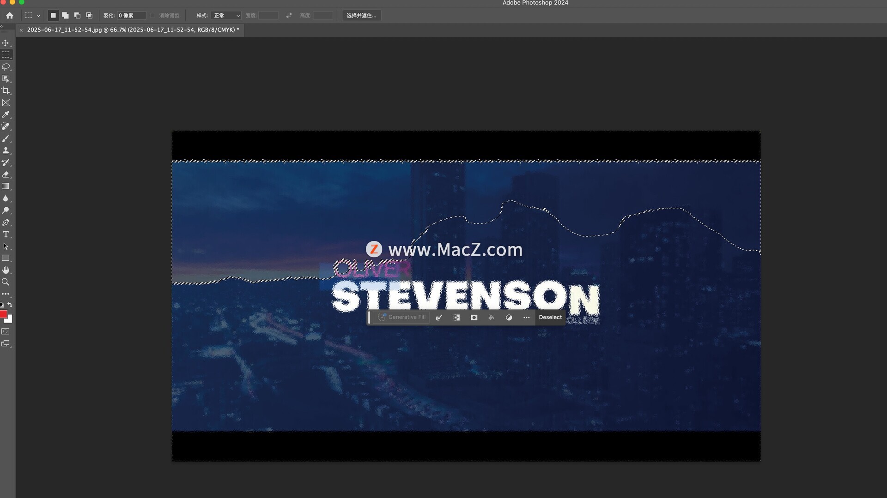Select the Pen tool
This screenshot has width=887, height=498.
click(x=6, y=222)
